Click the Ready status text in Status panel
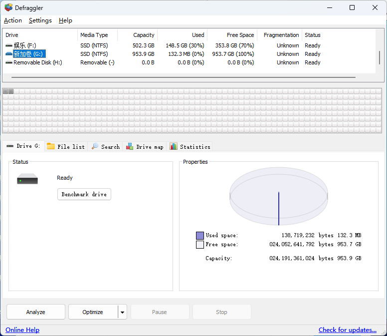The width and height of the screenshot is (387, 336). tap(65, 178)
